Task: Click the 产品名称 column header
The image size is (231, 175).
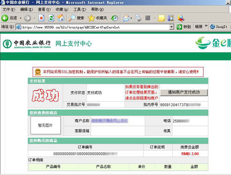Action: pos(103,167)
